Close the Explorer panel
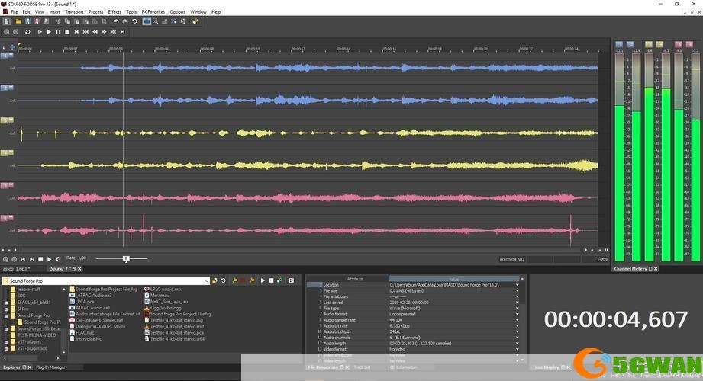Viewport: 703px width, 381px height. tap(30, 367)
